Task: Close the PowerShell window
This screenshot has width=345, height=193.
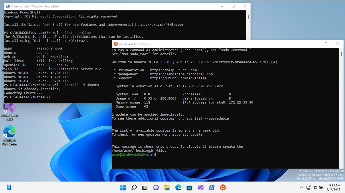Action: point(245,6)
